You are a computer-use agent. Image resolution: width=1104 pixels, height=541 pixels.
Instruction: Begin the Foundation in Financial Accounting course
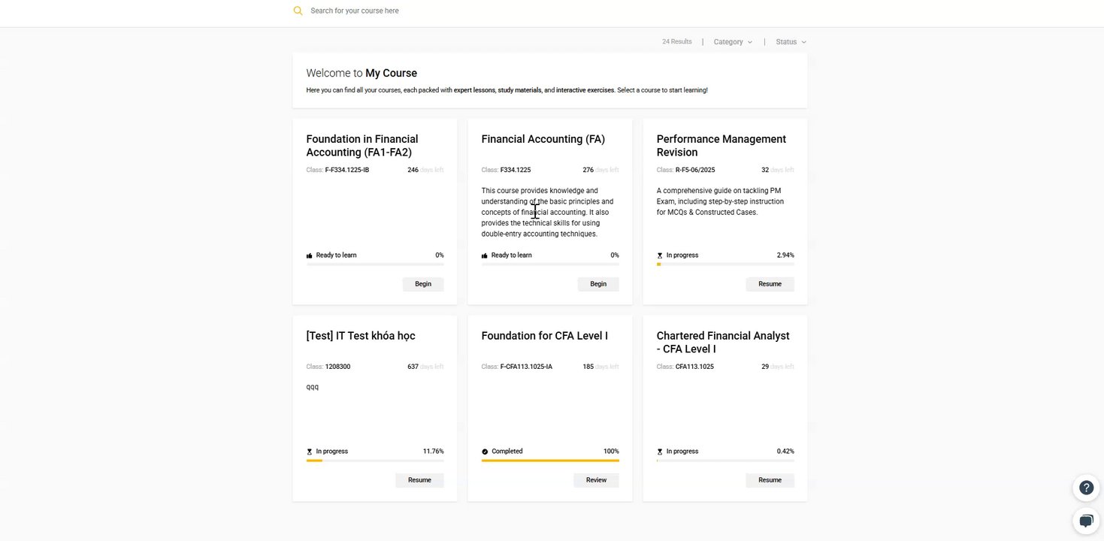point(423,284)
